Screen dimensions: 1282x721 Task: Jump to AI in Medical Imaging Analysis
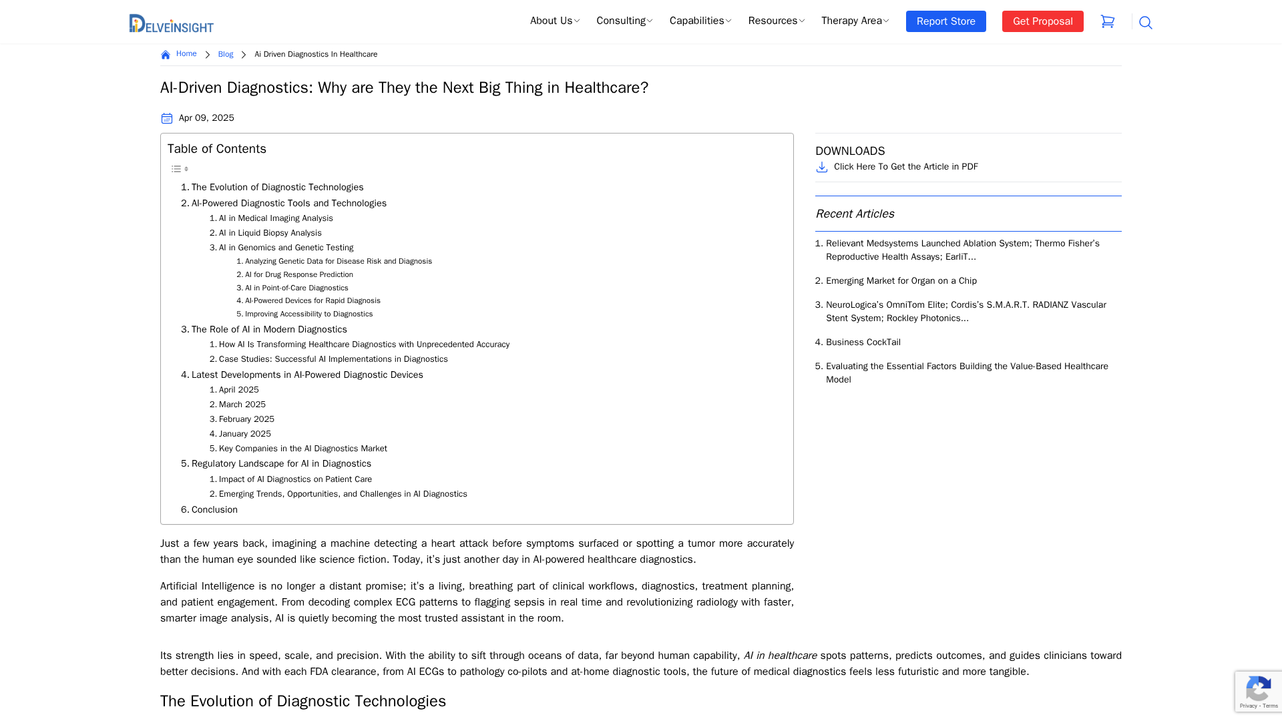275,218
